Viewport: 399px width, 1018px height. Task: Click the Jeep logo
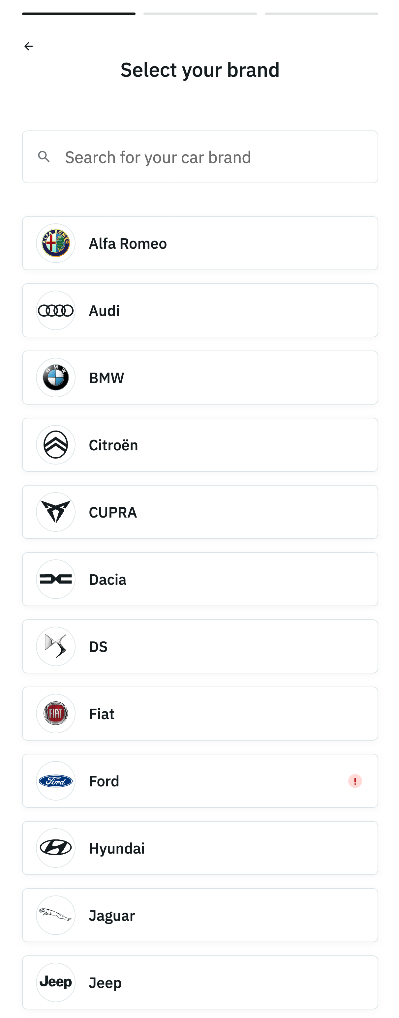[x=55, y=982]
